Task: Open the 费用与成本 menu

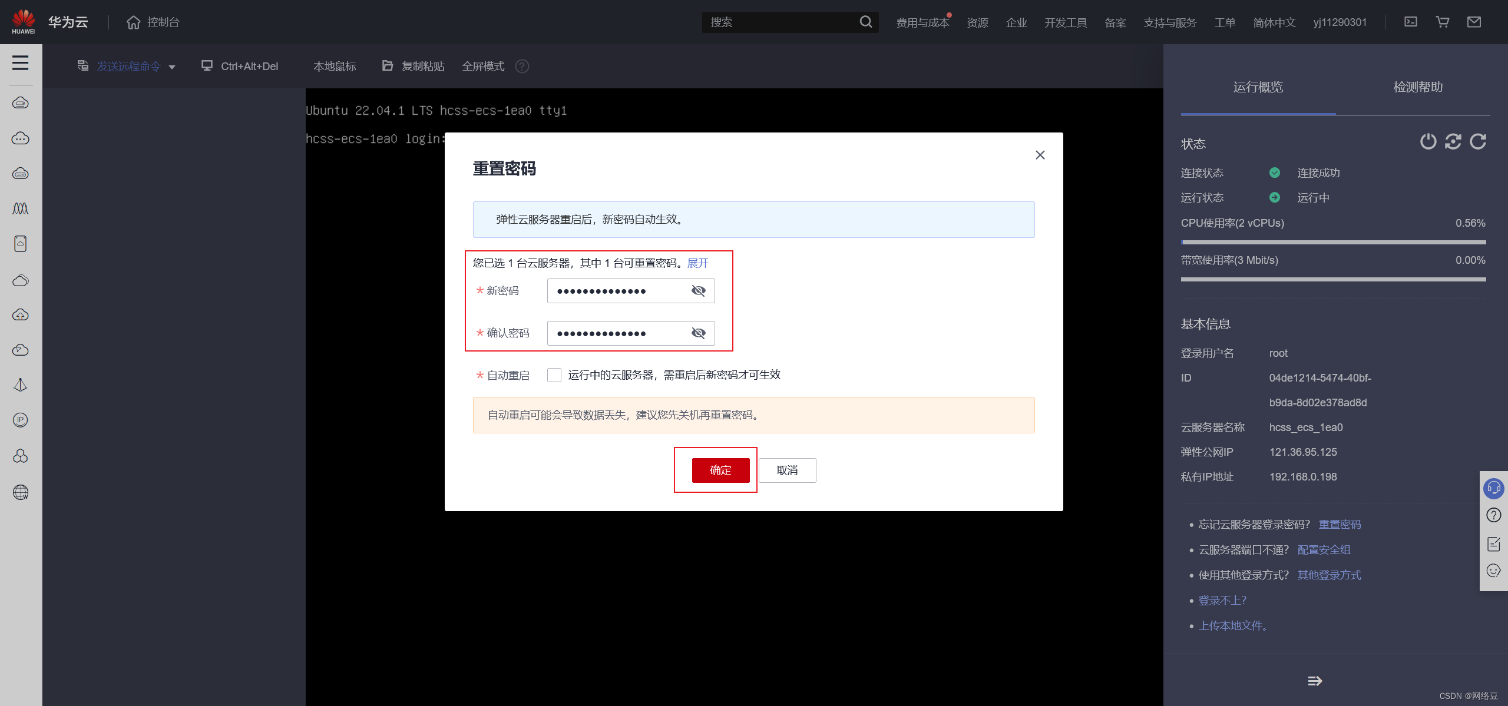Action: coord(922,22)
